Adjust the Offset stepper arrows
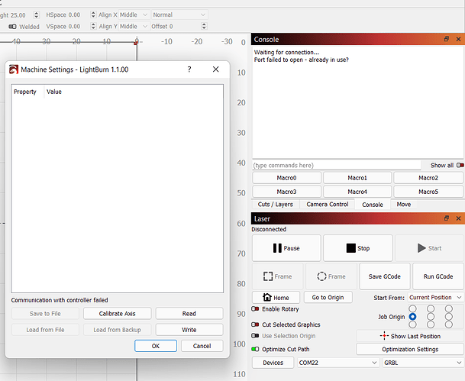The height and width of the screenshot is (381, 465). (x=204, y=27)
